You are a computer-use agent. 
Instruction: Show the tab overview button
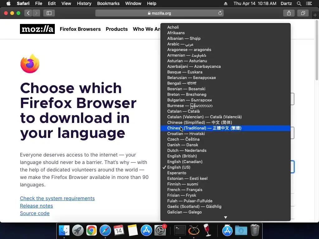point(303,13)
